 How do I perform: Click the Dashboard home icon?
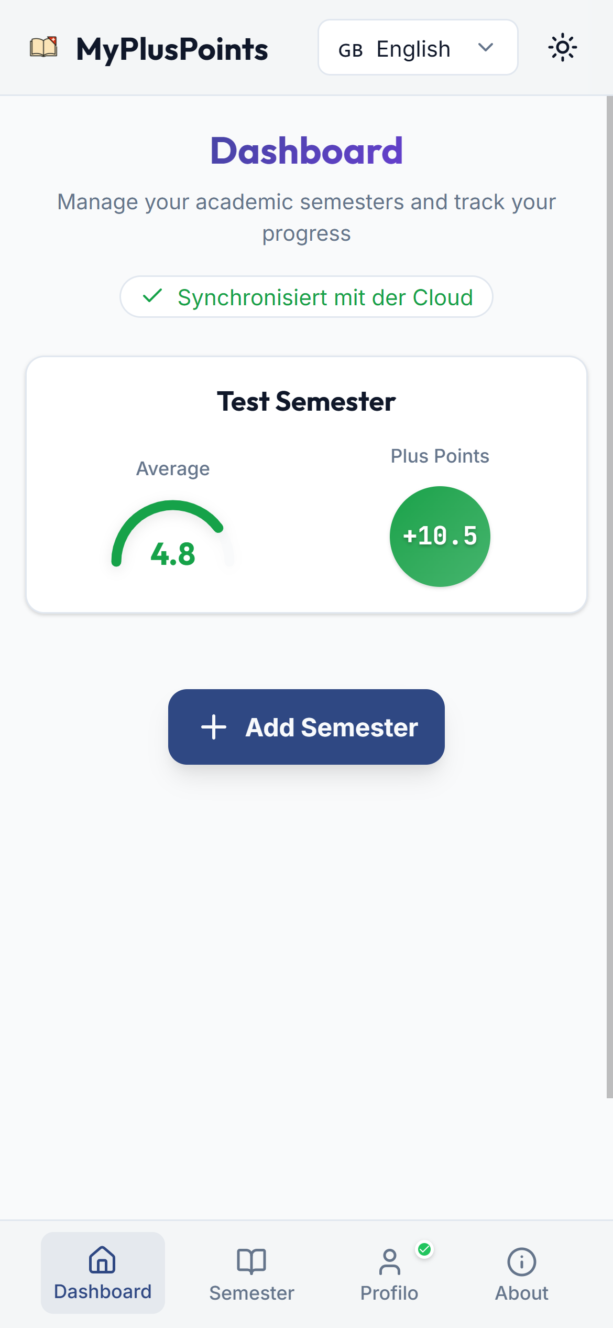click(x=102, y=1260)
